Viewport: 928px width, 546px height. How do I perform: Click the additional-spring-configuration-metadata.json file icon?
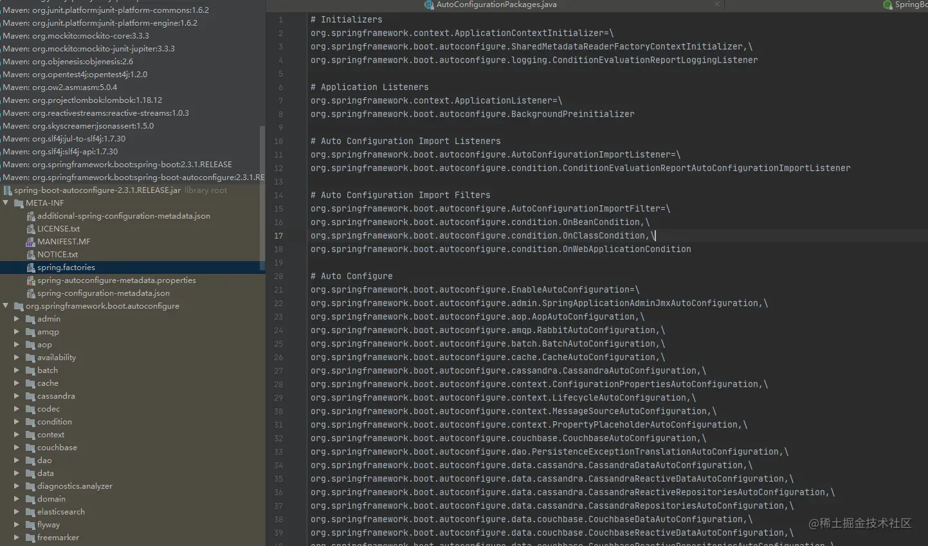(x=30, y=216)
